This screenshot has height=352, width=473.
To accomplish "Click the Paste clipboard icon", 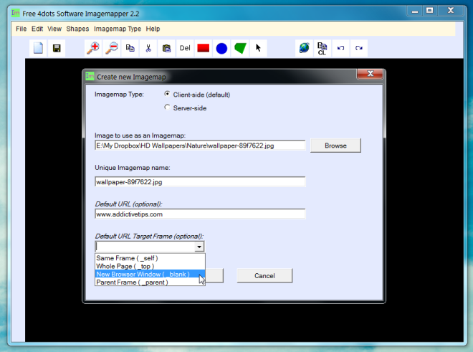I will pyautogui.click(x=166, y=48).
